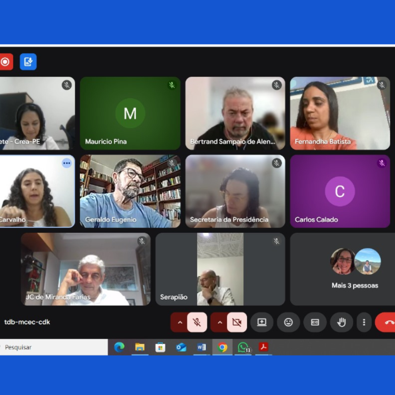This screenshot has width=395, height=395.
Task: Open more options three-dot menu
Action: click(364, 322)
